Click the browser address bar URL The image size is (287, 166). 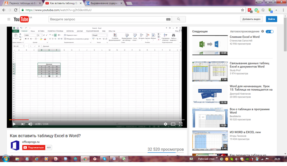click(58, 10)
